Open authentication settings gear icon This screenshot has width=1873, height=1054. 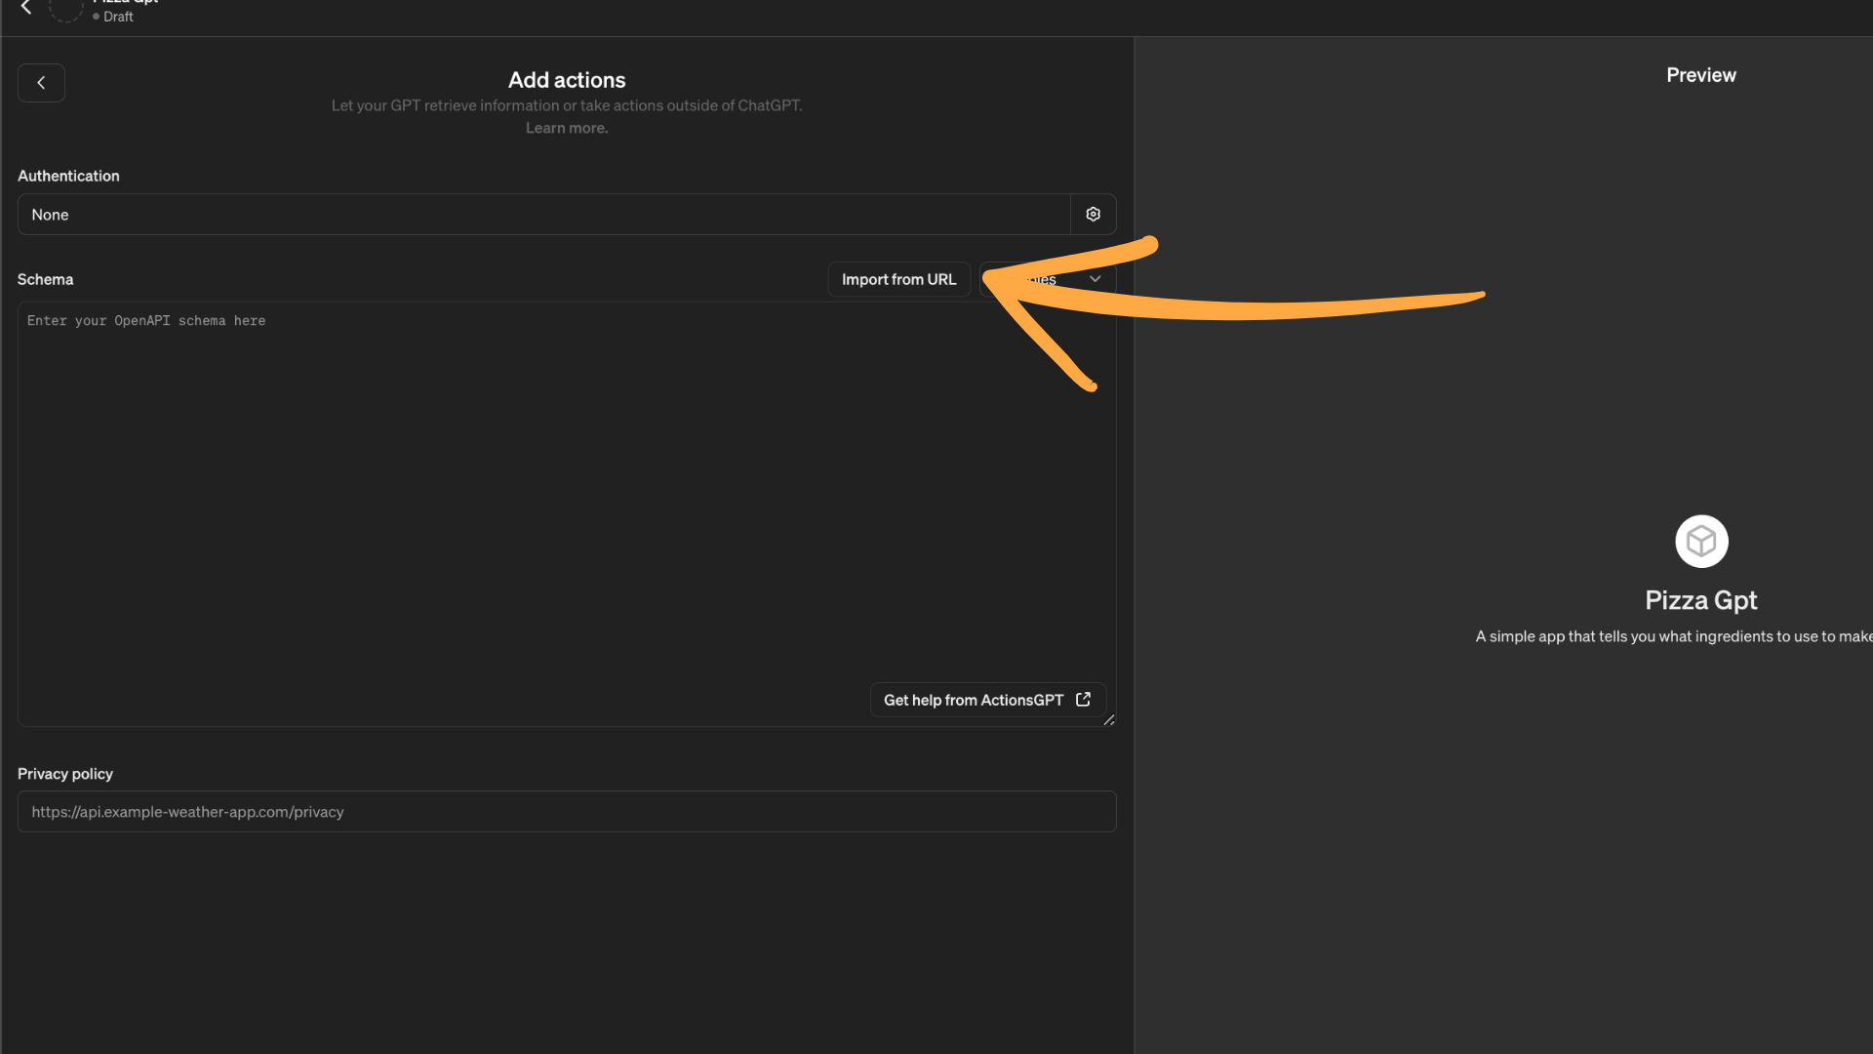(x=1093, y=214)
